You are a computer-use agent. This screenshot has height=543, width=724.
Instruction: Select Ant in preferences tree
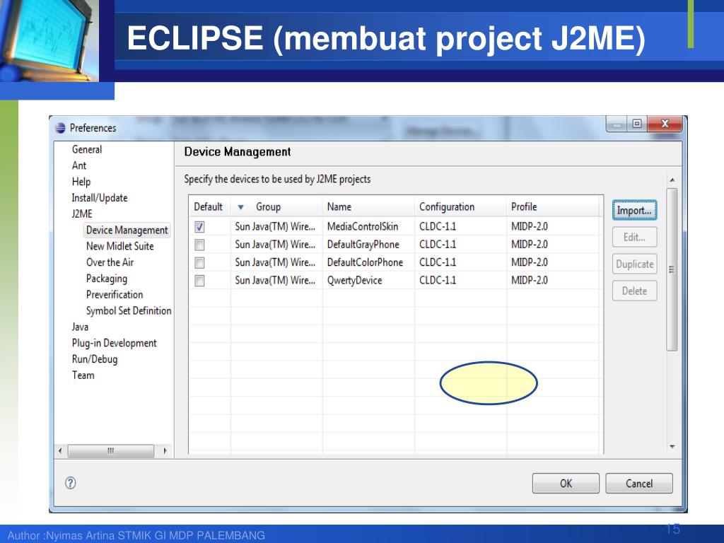click(x=79, y=165)
